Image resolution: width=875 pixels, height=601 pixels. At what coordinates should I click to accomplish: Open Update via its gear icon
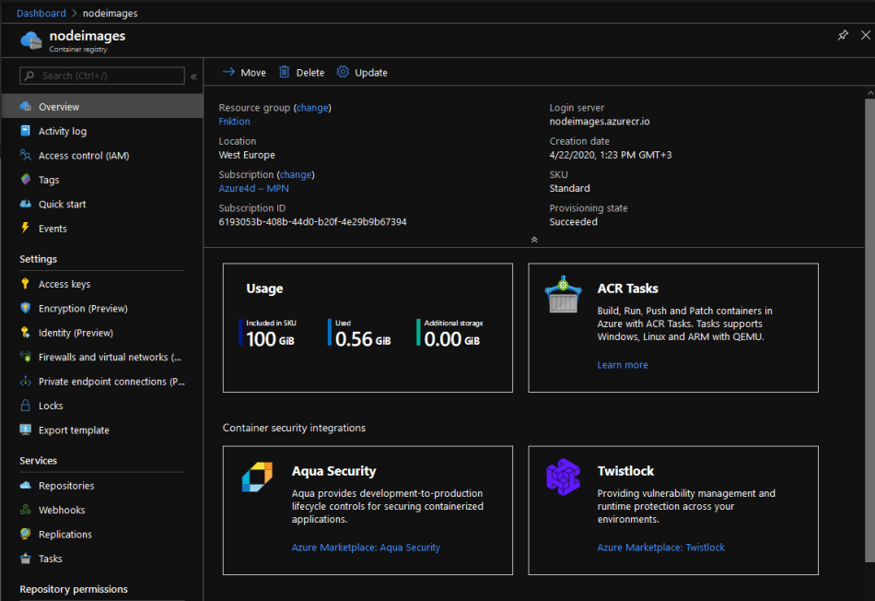tap(342, 72)
